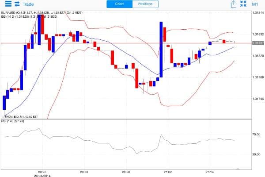This screenshot has height=177, width=265.
Task: Select the RSI (14) indicator label
Action: 13,121
